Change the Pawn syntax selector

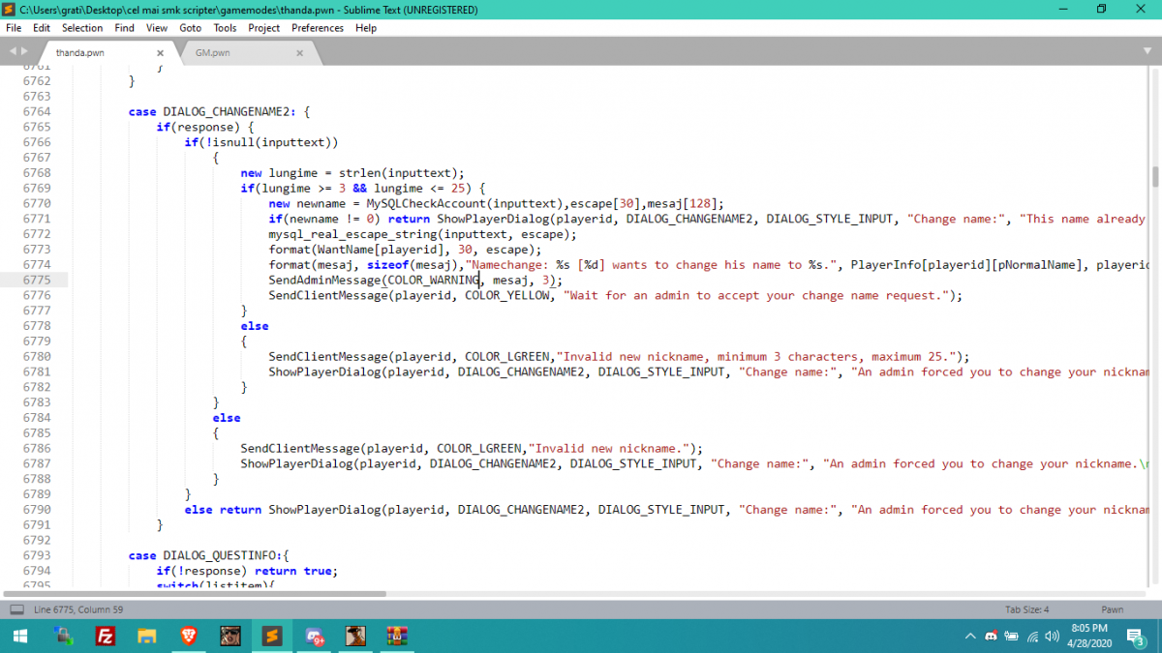1112,609
